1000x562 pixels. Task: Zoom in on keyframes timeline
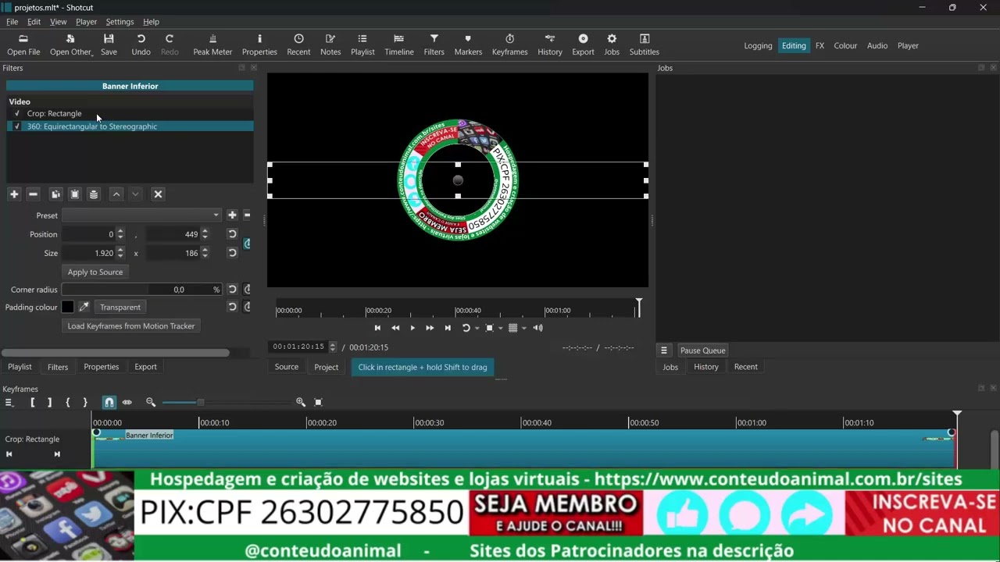tap(301, 402)
